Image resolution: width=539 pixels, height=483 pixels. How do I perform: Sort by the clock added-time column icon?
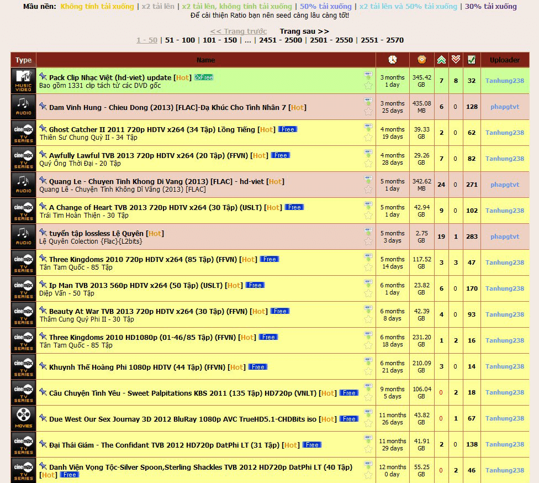click(393, 60)
